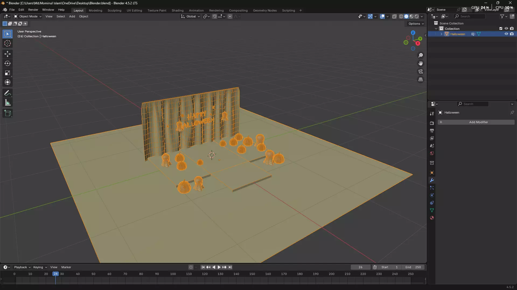Screen dimensions: 517x290
Task: Select the Measure tool
Action: [8, 103]
